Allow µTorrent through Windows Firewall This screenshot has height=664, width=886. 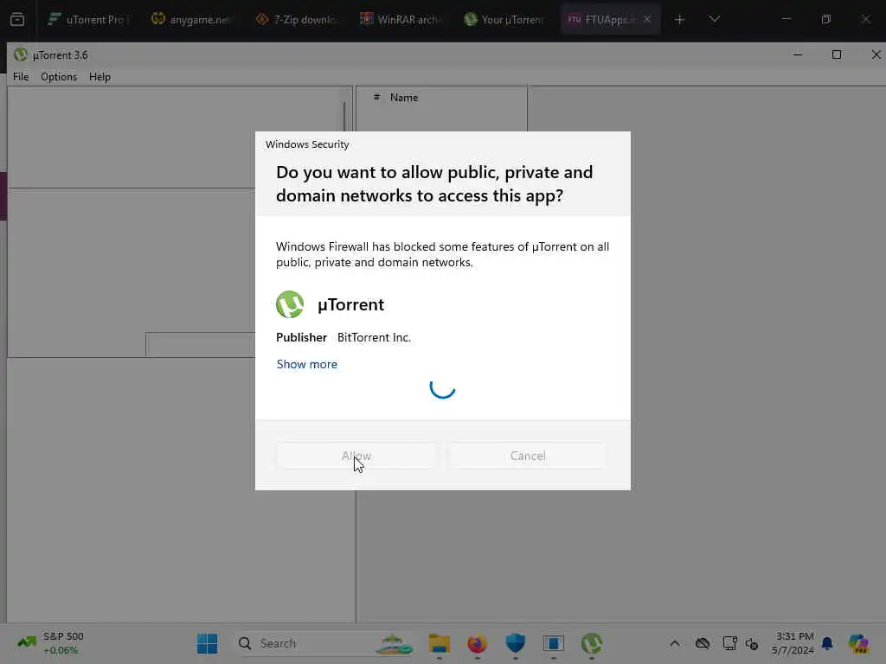click(356, 456)
